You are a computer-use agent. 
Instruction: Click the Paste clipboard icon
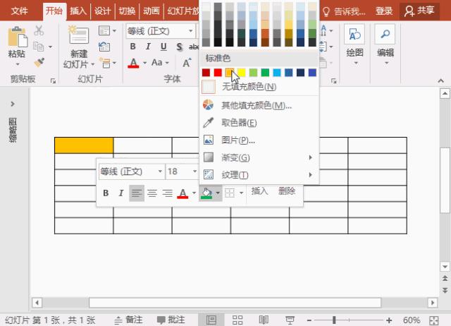(x=17, y=37)
